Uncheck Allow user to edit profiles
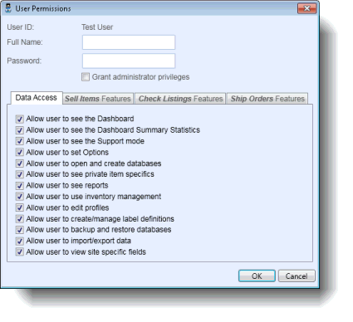This screenshot has width=353, height=322. point(19,207)
